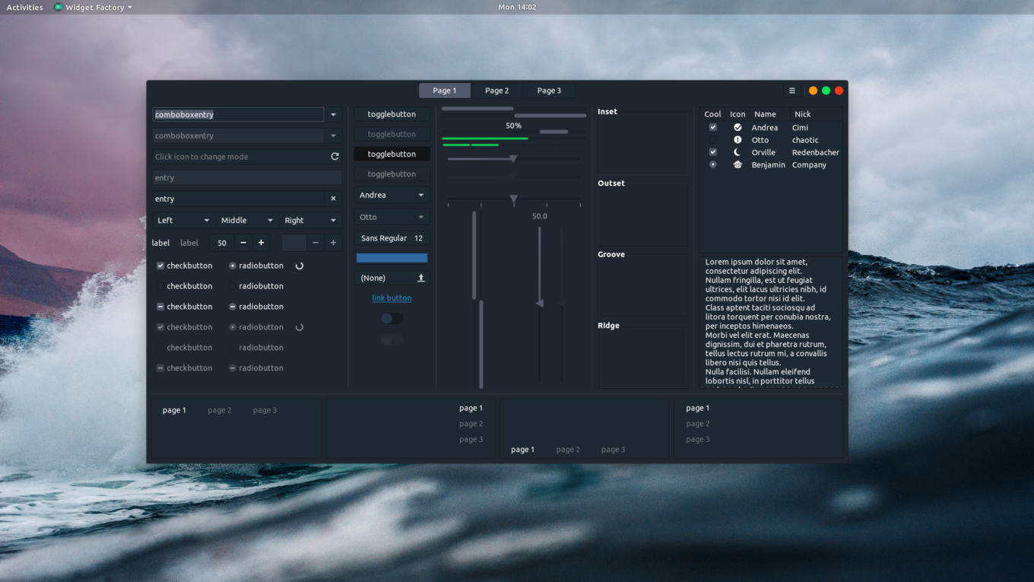This screenshot has height=582, width=1034.
Task: Click the first togglebutton
Action: point(392,114)
